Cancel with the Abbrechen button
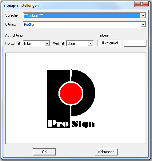 106,152
